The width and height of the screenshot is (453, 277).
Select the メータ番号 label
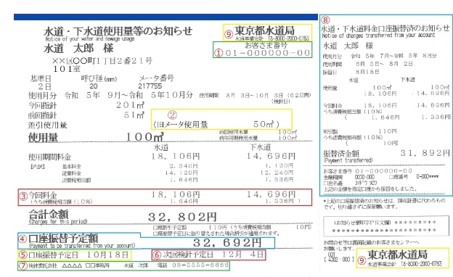click(x=156, y=78)
